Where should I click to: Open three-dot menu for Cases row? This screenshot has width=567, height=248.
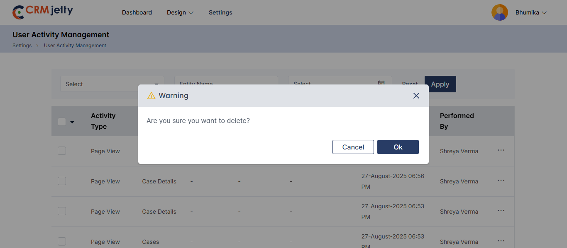point(501,241)
